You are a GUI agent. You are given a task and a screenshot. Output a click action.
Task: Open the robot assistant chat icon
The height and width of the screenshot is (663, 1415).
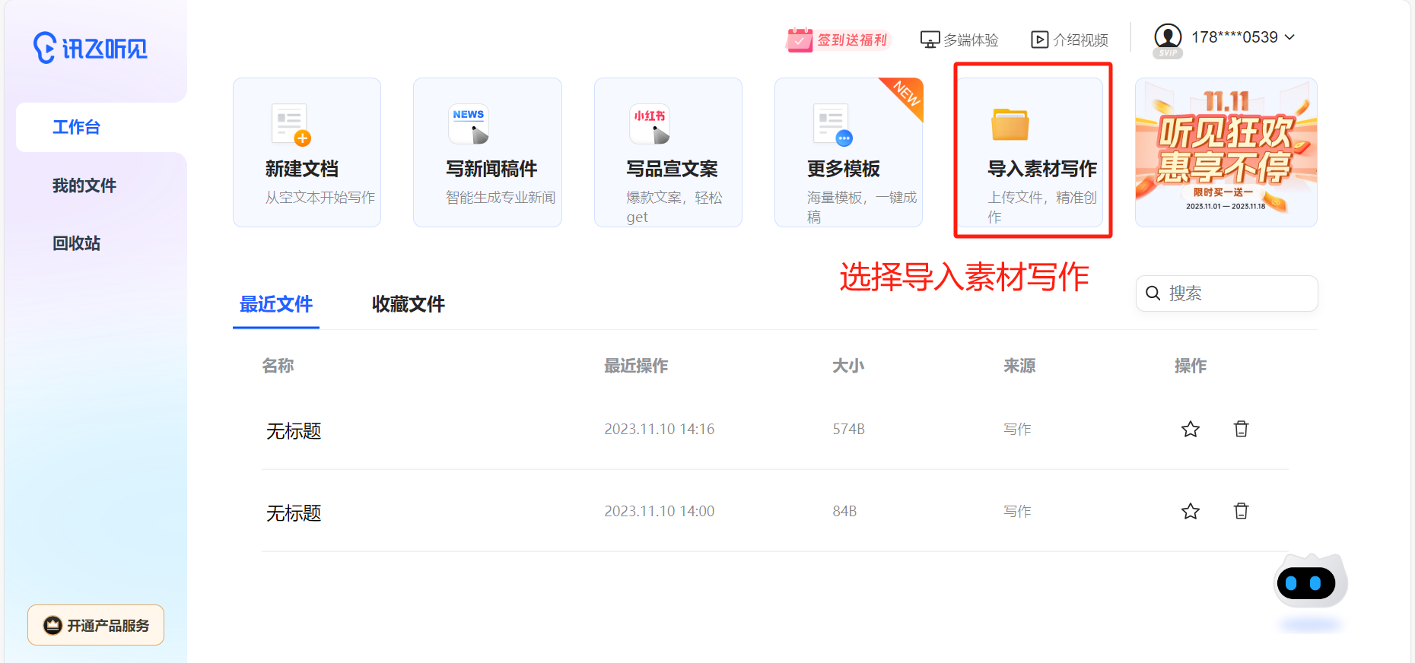(1307, 583)
